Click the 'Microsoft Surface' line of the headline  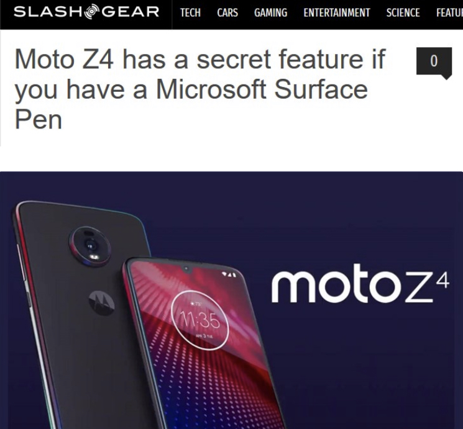point(262,89)
